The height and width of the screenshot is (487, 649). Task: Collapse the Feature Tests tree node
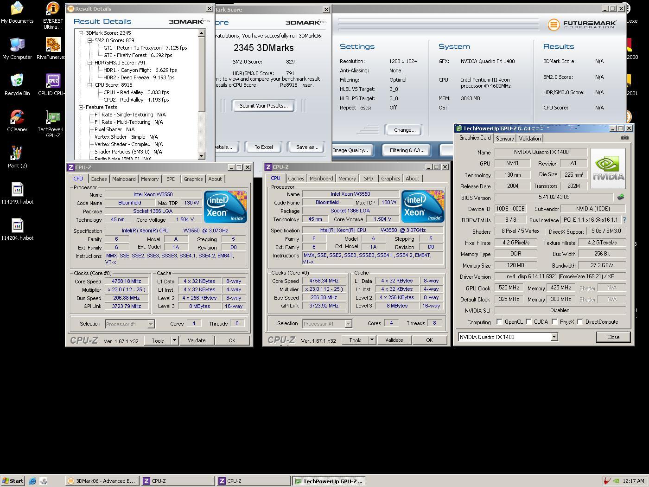[81, 107]
